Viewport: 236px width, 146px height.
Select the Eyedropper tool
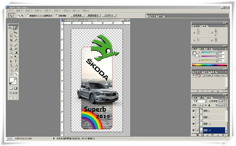pyautogui.click(x=15, y=70)
